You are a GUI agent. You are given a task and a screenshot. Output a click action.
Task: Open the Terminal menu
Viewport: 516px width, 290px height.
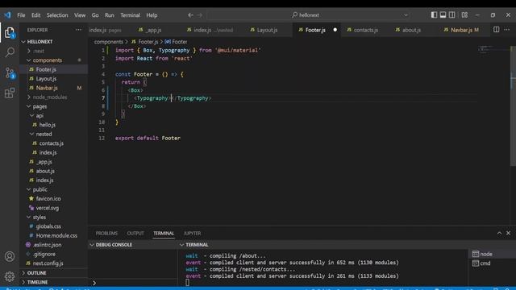[130, 15]
